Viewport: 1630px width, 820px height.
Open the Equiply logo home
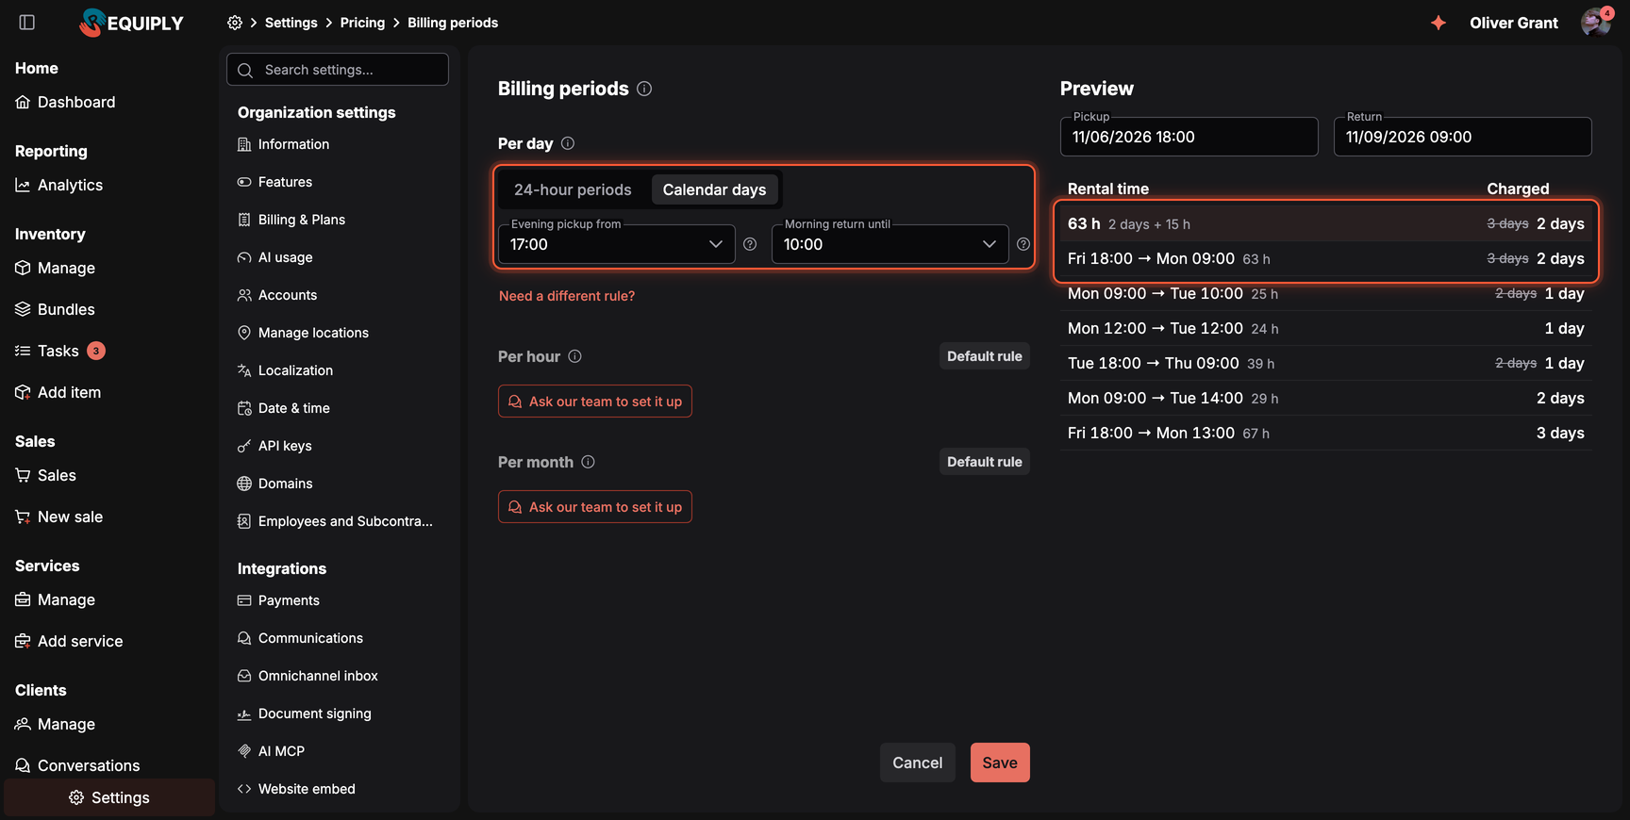pos(132,23)
